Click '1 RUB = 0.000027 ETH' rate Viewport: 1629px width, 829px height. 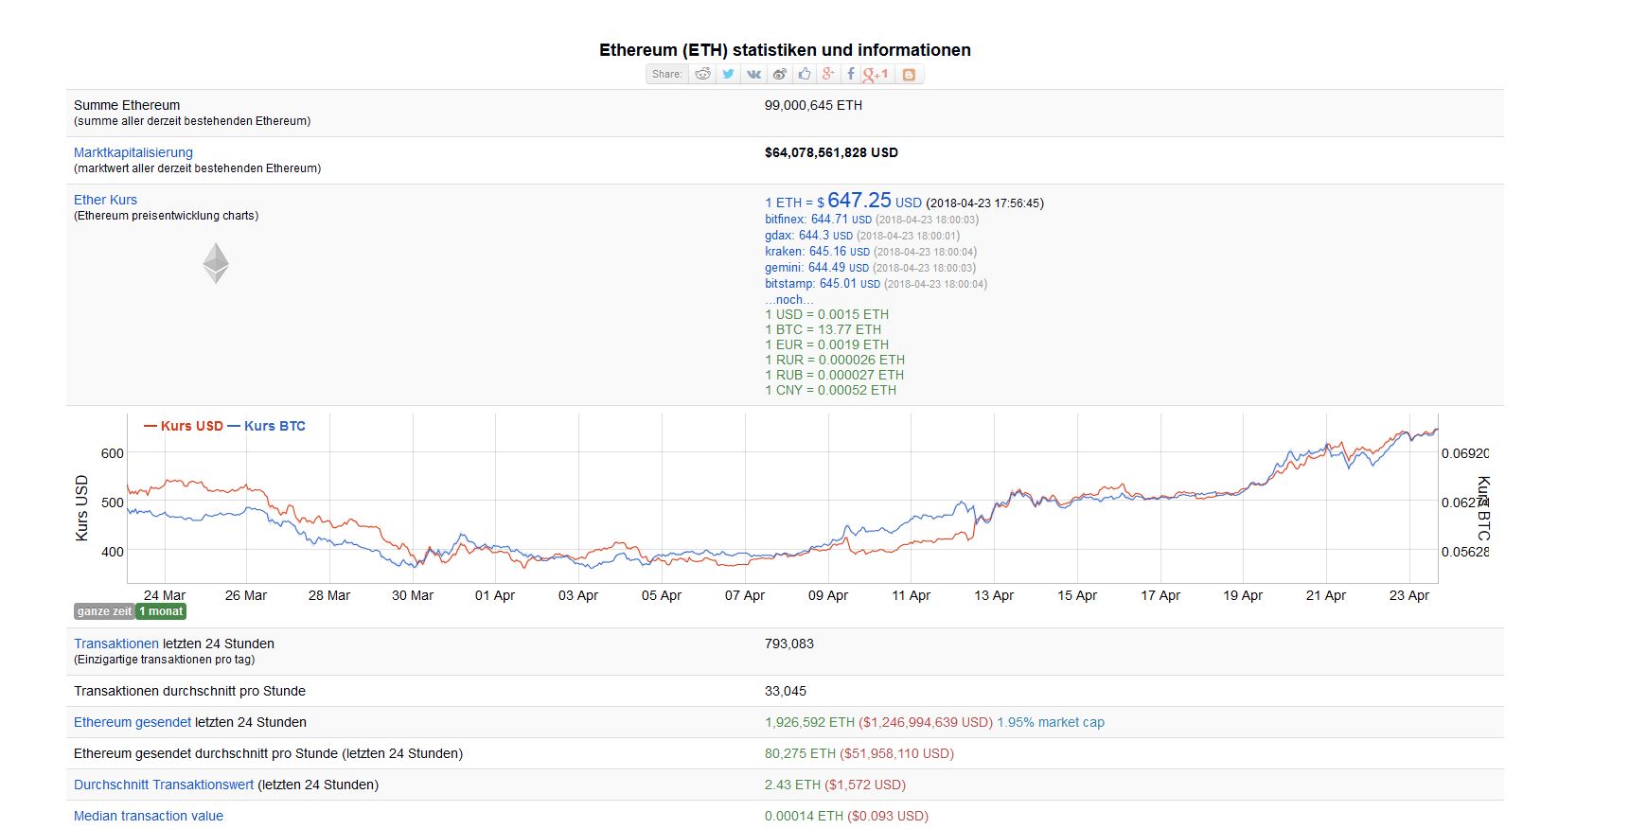click(x=834, y=375)
